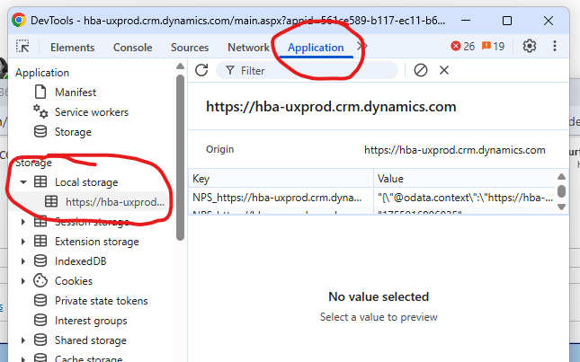Click the table scrollbar down arrow
This screenshot has width=580, height=362.
point(561,207)
